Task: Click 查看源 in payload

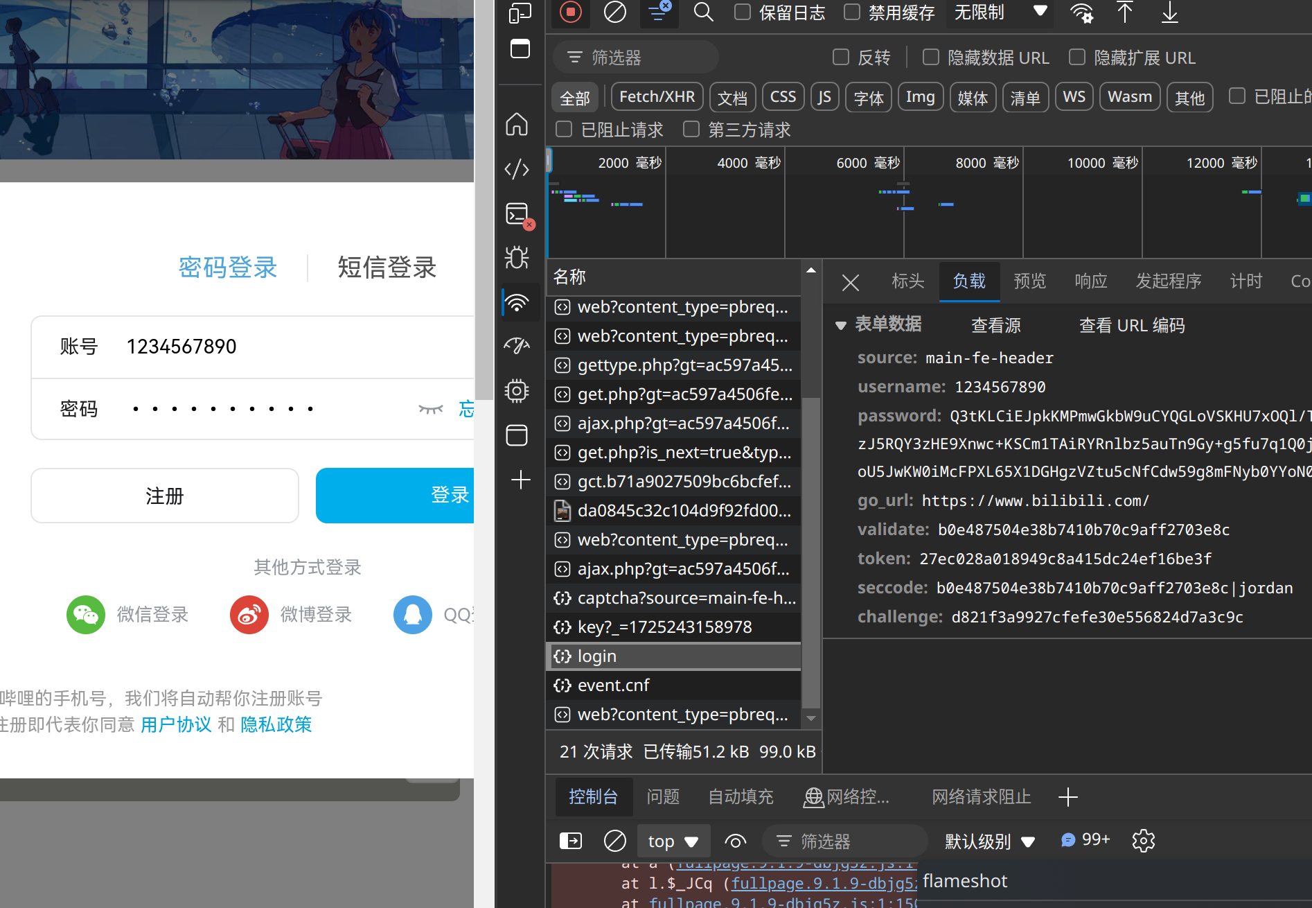Action: tap(996, 325)
